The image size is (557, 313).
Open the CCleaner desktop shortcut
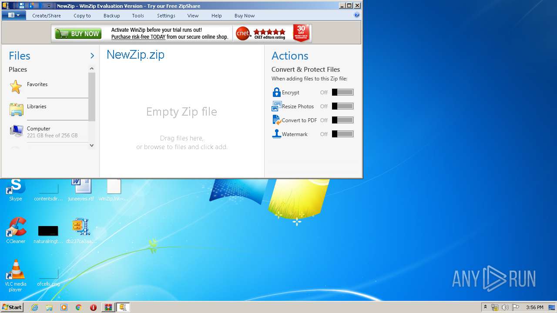(16, 230)
